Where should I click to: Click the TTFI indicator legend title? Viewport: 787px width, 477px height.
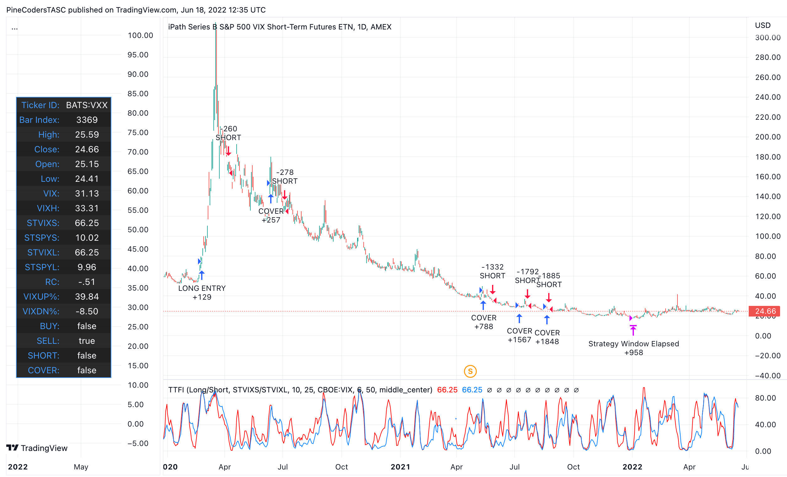(300, 390)
